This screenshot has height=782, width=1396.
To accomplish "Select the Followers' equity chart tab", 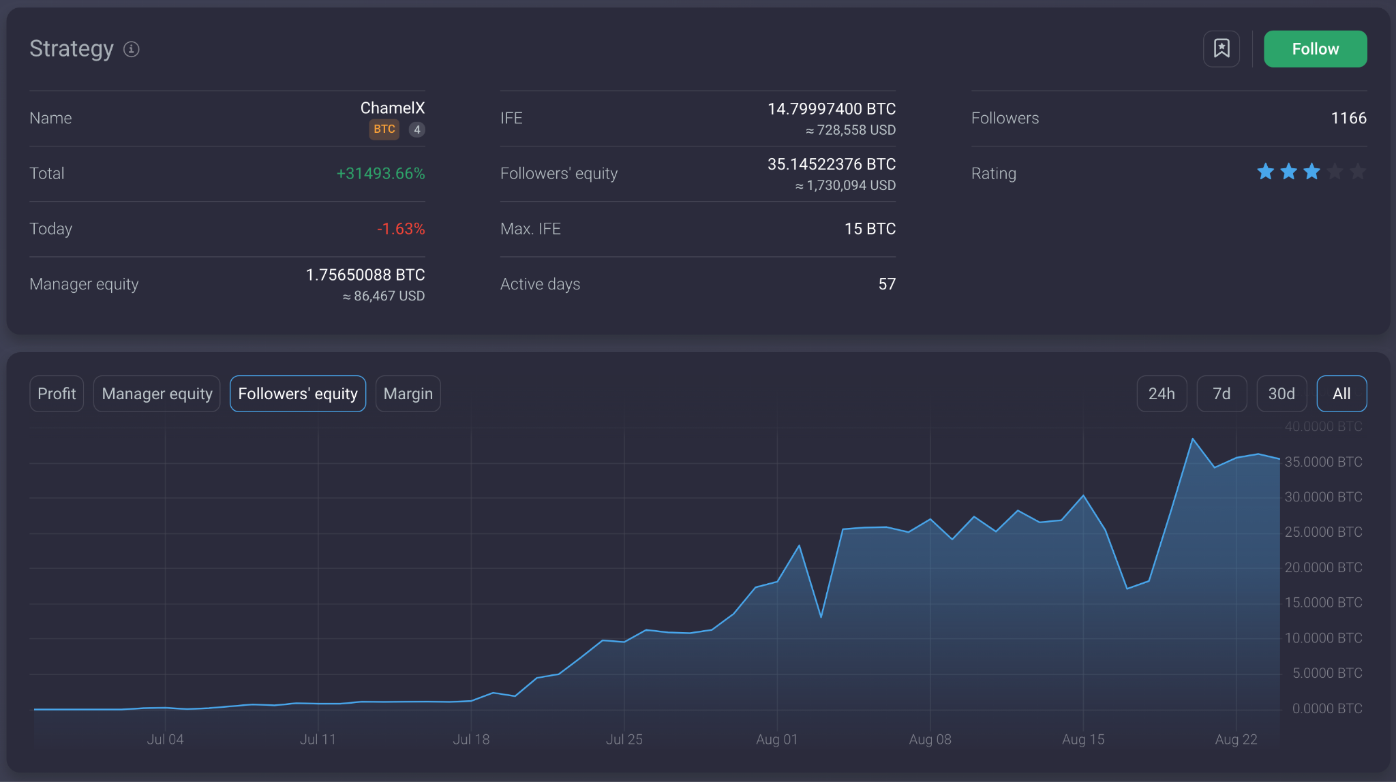I will [x=298, y=394].
